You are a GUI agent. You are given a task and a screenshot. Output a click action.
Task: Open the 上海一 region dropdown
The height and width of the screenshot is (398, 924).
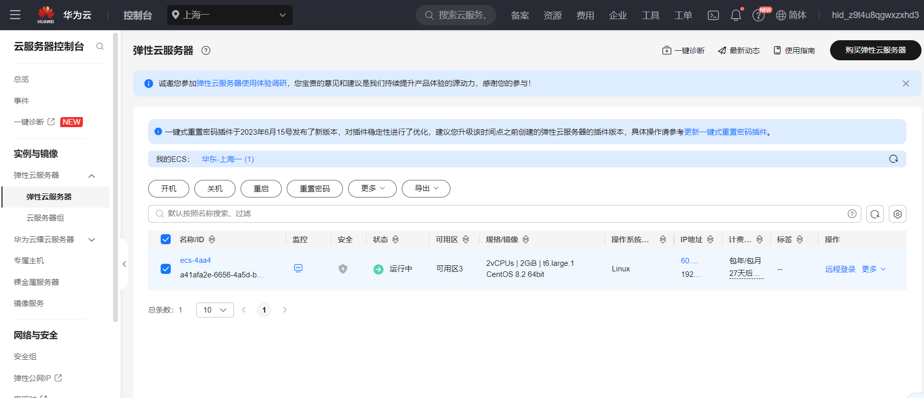pyautogui.click(x=230, y=15)
